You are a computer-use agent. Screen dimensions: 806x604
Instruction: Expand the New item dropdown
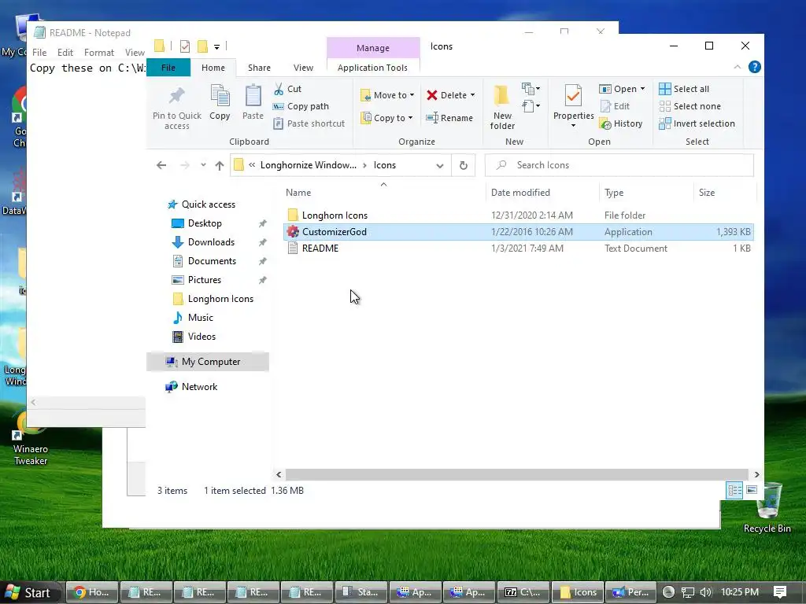(531, 89)
